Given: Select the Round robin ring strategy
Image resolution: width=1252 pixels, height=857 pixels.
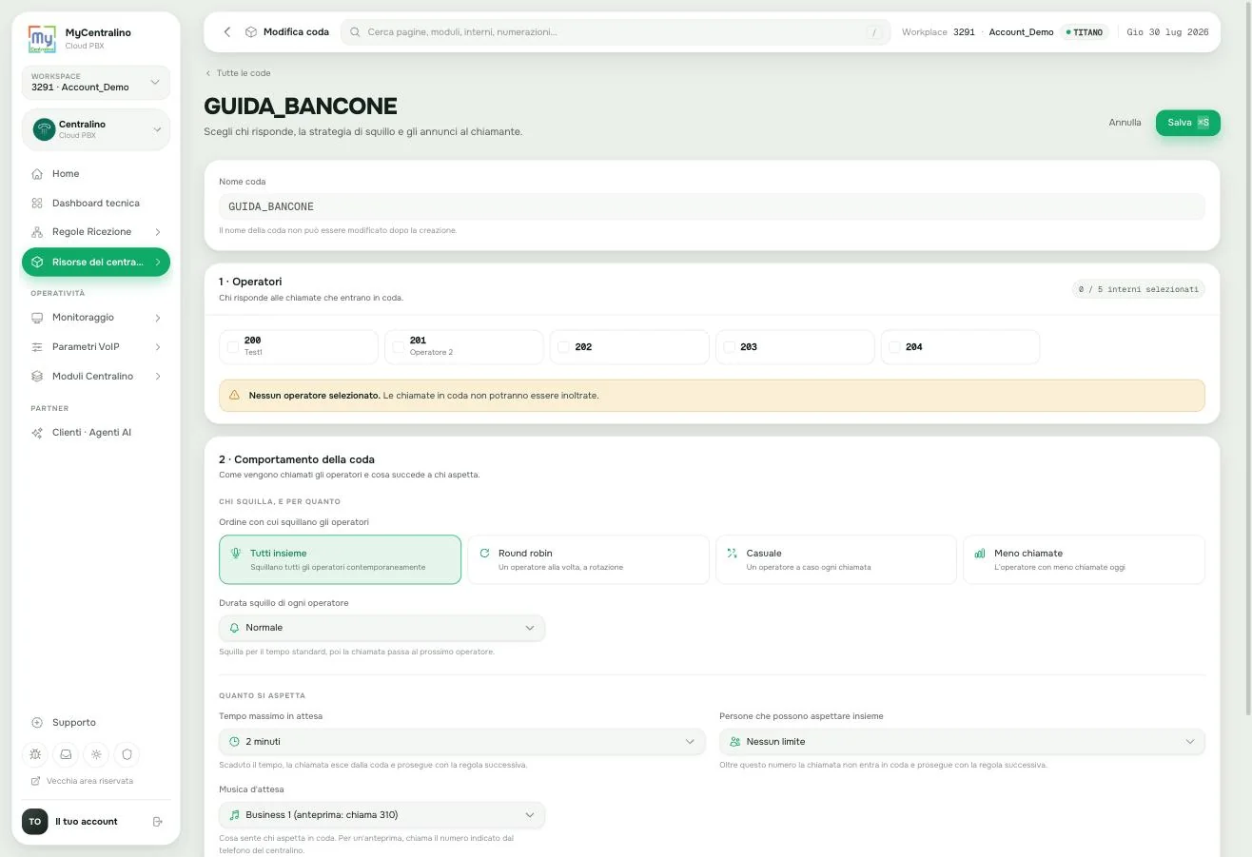Looking at the screenshot, I should tap(588, 559).
